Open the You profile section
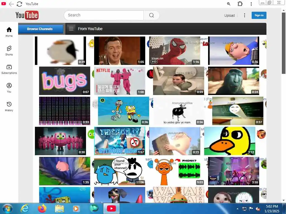 pyautogui.click(x=9, y=88)
